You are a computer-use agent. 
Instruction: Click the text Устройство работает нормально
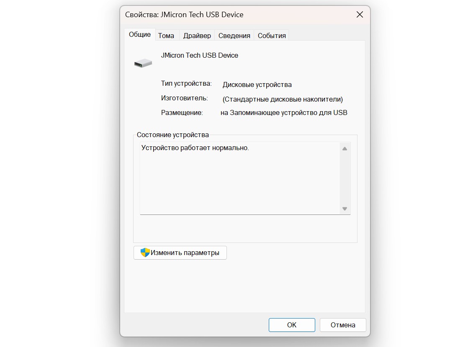(x=195, y=148)
